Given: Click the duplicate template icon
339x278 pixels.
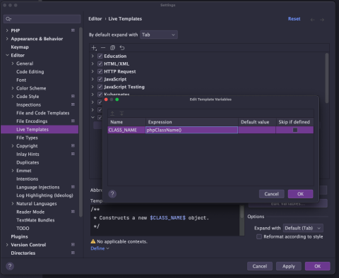Looking at the screenshot, I should [112, 48].
